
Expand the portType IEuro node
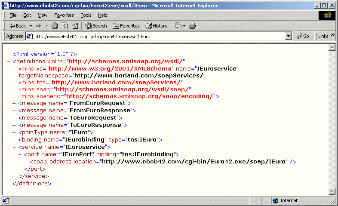click(x=14, y=133)
